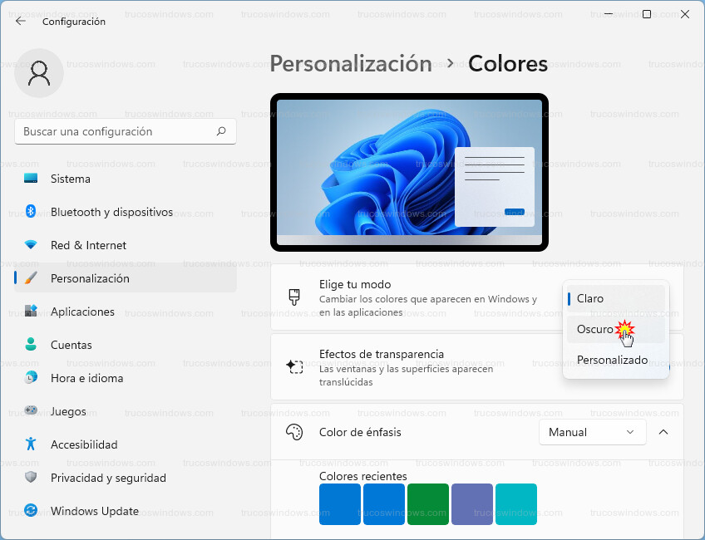Select the green recent color swatch
This screenshot has width=705, height=540.
[x=428, y=504]
